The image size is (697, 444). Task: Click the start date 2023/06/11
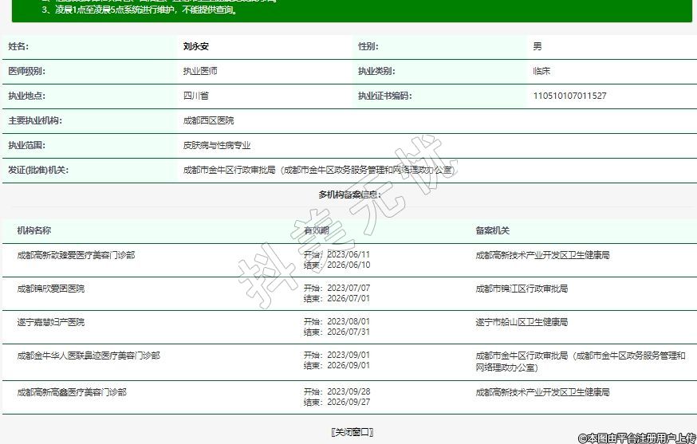pos(348,255)
